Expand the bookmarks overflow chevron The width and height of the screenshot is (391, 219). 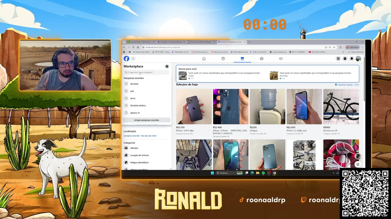coord(343,52)
